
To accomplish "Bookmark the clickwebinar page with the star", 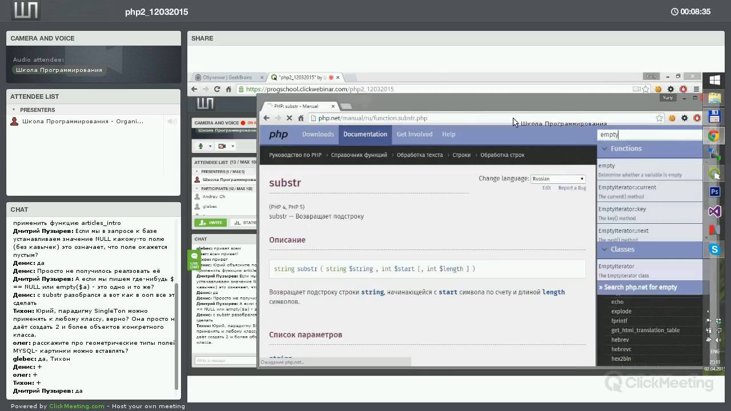I will [x=646, y=89].
